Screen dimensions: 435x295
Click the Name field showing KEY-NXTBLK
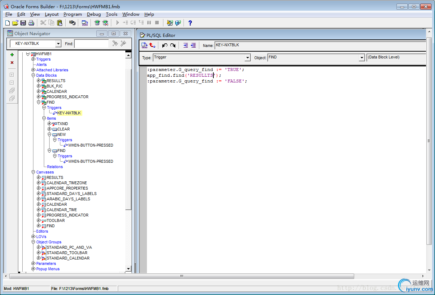click(320, 46)
